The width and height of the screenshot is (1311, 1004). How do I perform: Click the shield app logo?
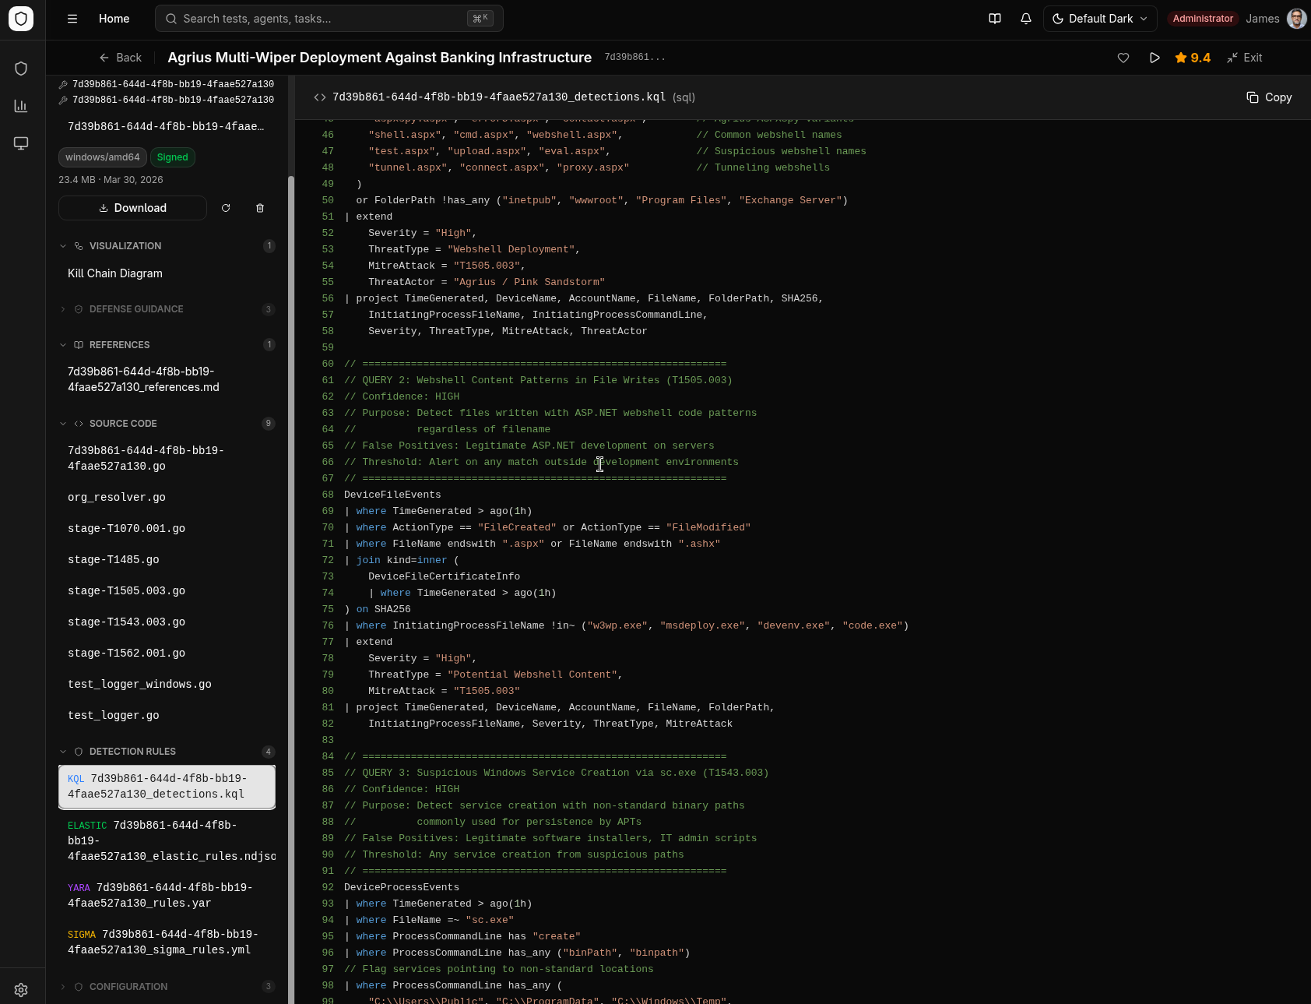[21, 19]
